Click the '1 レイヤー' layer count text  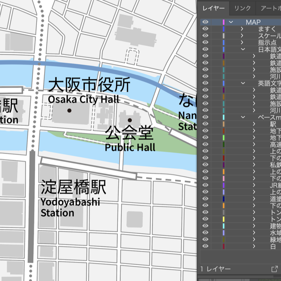point(216,269)
